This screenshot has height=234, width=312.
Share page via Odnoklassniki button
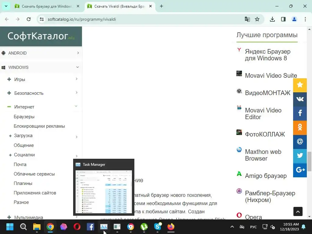300,127
